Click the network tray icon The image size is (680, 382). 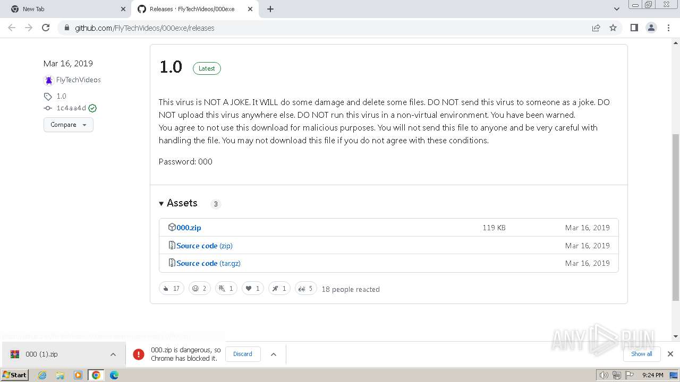[616, 375]
